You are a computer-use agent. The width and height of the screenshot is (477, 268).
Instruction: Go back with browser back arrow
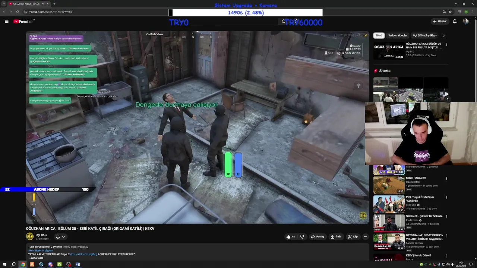coord(4,12)
